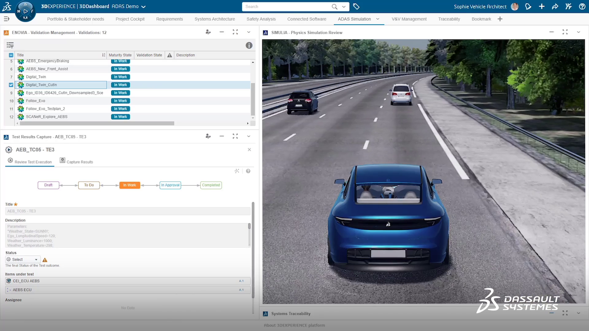Maximize the Systems Traceability widget
Viewport: 589px width, 331px height.
pyautogui.click(x=565, y=313)
